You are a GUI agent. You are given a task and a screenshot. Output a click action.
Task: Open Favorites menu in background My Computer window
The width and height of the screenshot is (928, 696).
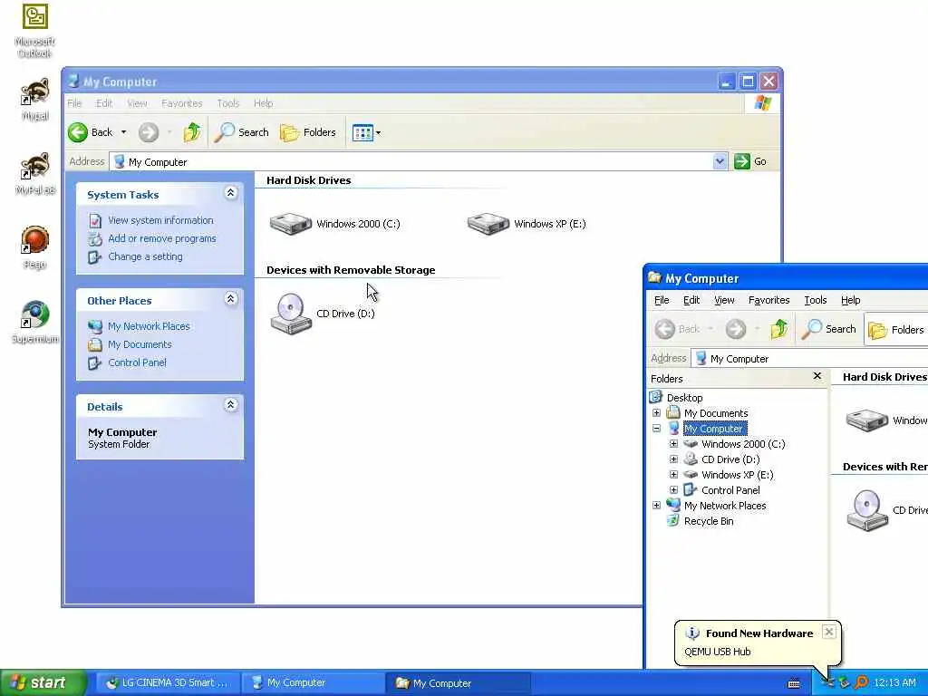(x=181, y=103)
